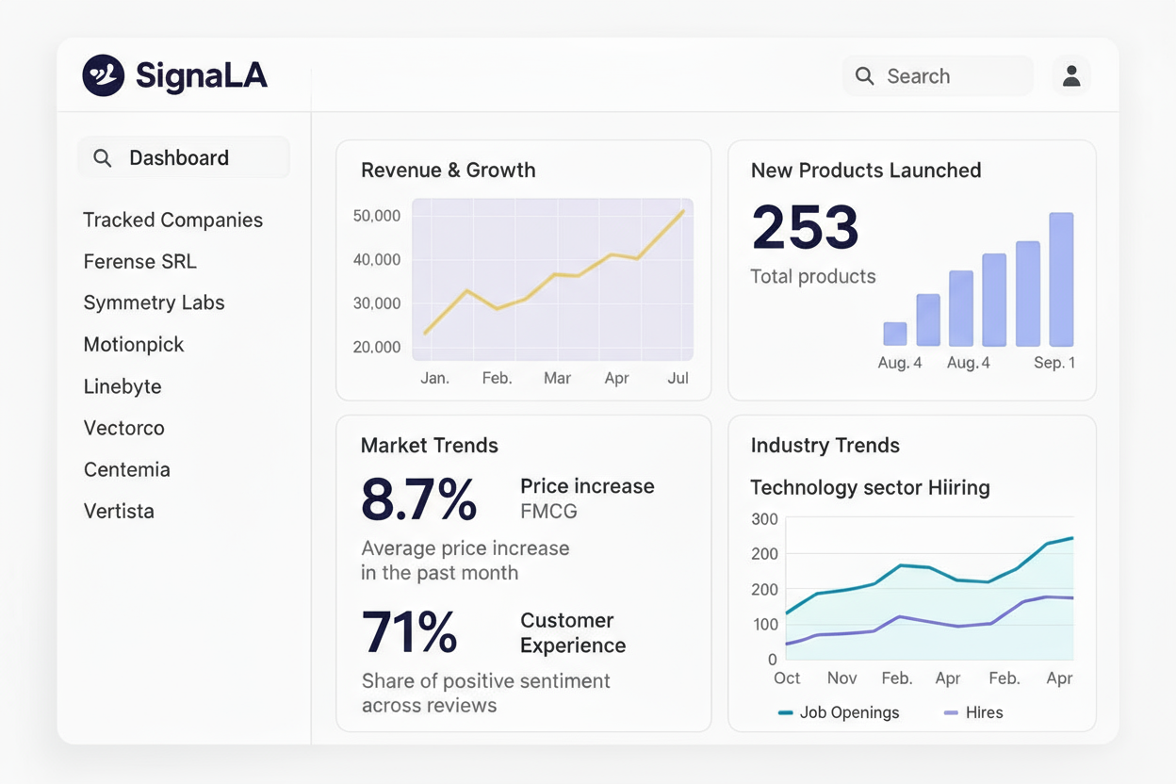The height and width of the screenshot is (784, 1176).
Task: Click the magnifier icon beside Dashboard
Action: [x=103, y=158]
